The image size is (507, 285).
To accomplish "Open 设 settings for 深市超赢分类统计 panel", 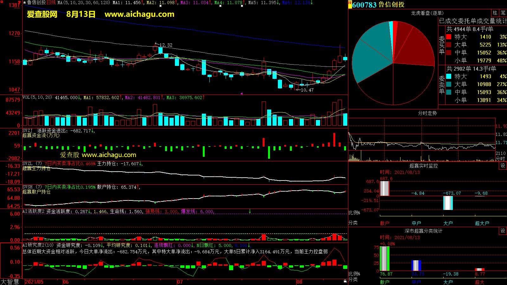I will (503, 231).
